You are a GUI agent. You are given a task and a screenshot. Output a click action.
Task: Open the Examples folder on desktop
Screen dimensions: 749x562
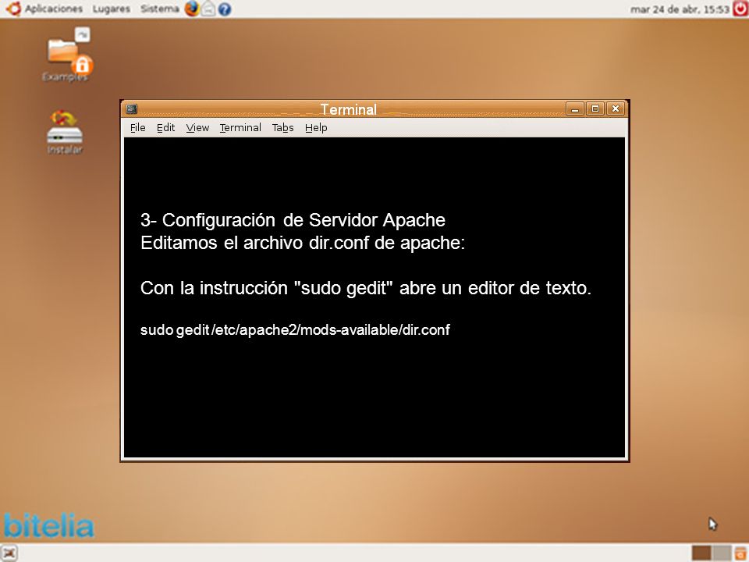pos(67,55)
